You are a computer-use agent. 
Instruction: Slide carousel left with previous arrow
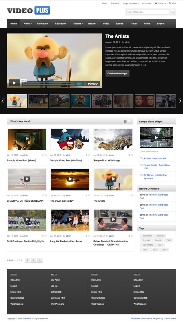3,101
